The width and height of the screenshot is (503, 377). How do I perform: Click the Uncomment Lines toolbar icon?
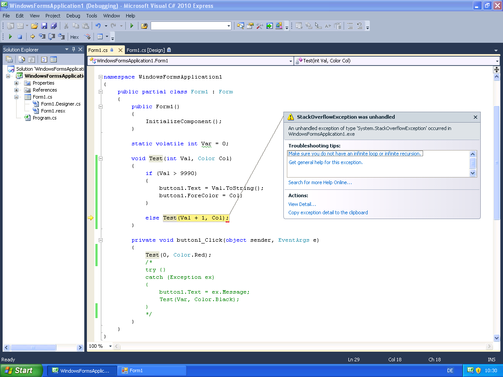point(360,26)
